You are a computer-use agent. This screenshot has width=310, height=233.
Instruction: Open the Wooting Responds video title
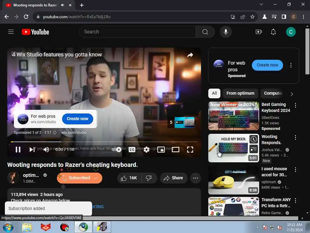coord(271,140)
